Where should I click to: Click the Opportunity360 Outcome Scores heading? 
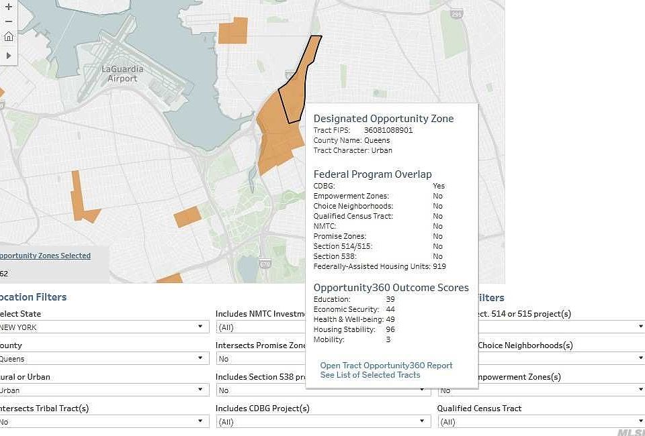pos(391,288)
